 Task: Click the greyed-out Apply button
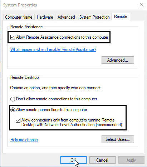coord(131,160)
